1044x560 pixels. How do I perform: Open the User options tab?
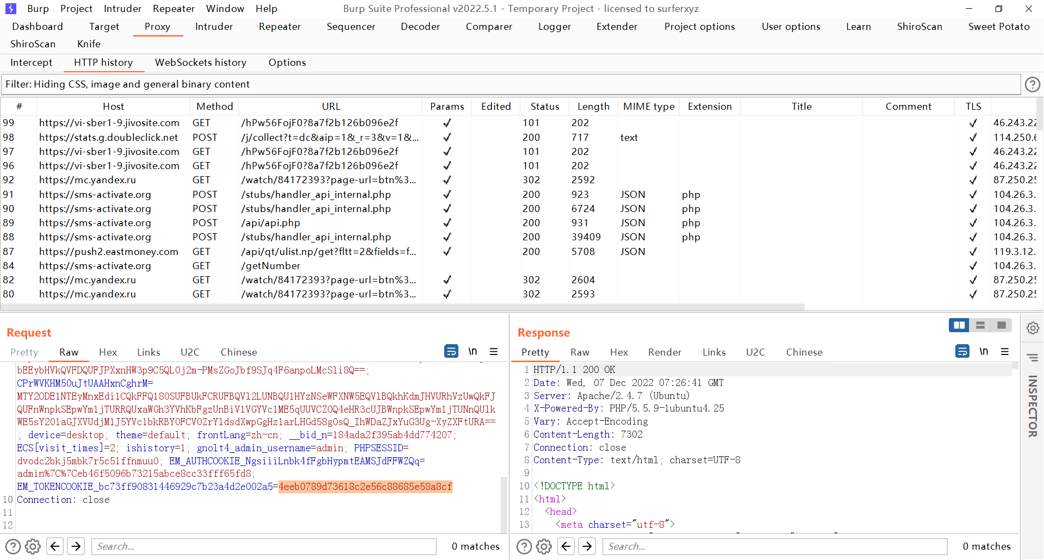coord(791,27)
